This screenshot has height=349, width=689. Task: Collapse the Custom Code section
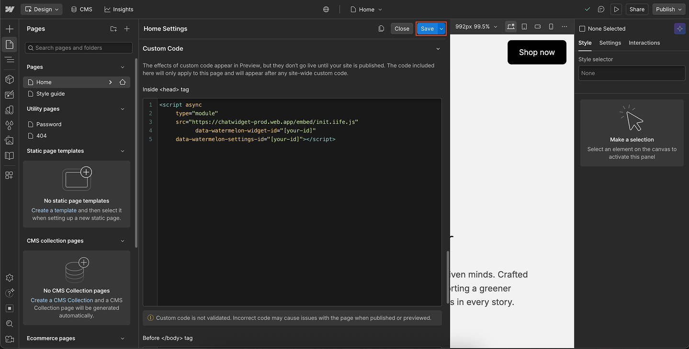click(x=438, y=49)
